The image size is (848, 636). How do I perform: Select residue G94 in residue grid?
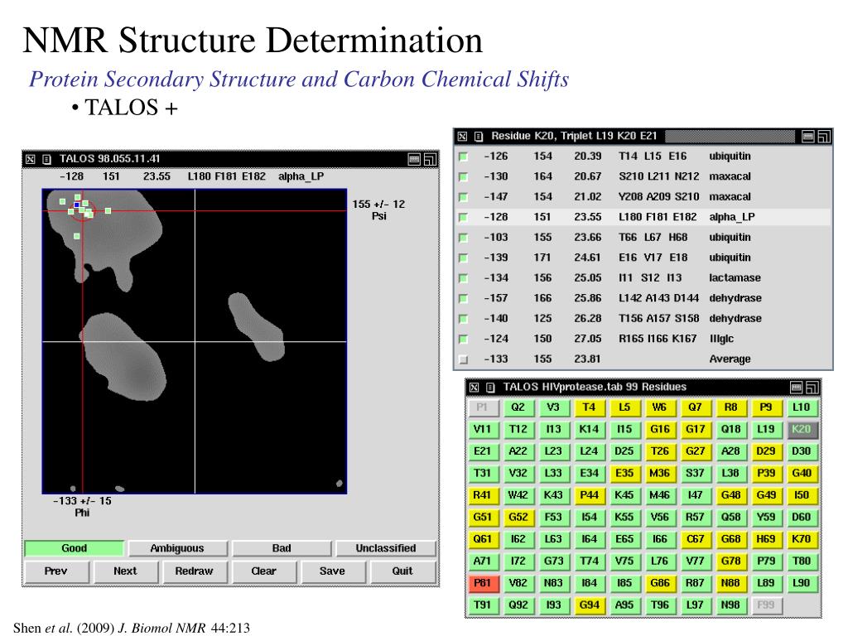pos(589,605)
